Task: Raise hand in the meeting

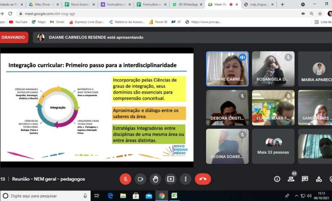Action: point(155,179)
